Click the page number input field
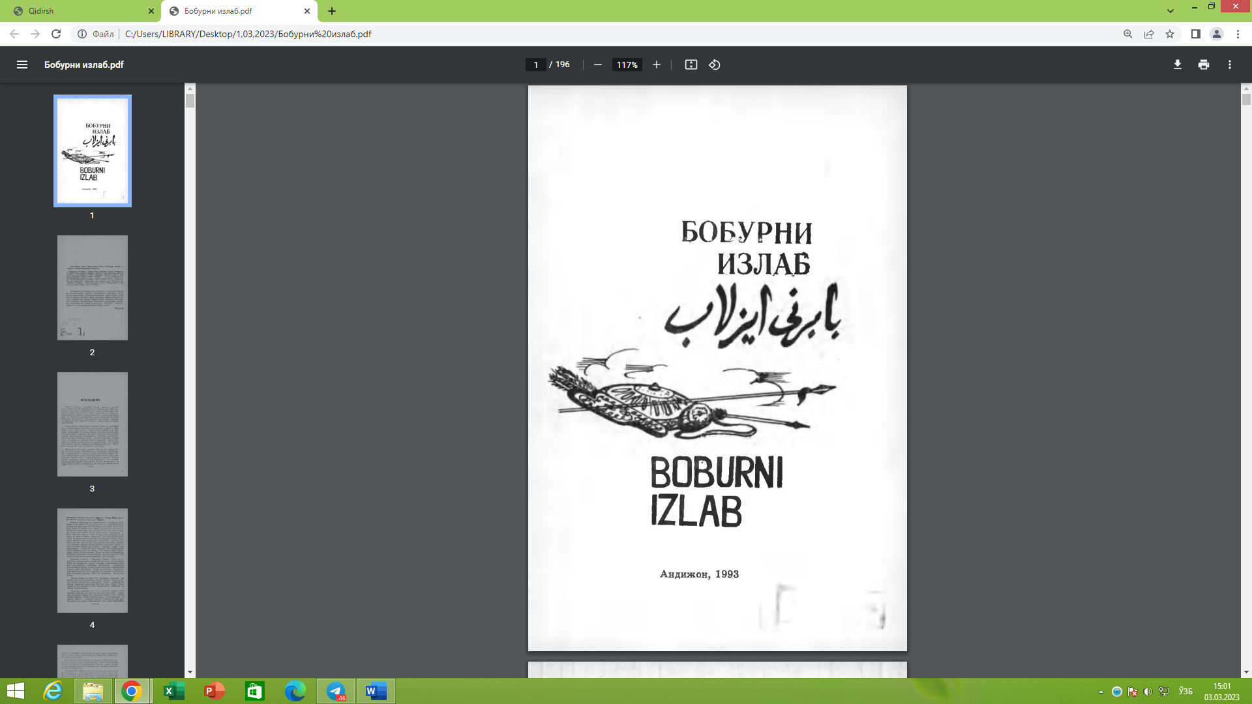This screenshot has width=1252, height=704. (536, 65)
